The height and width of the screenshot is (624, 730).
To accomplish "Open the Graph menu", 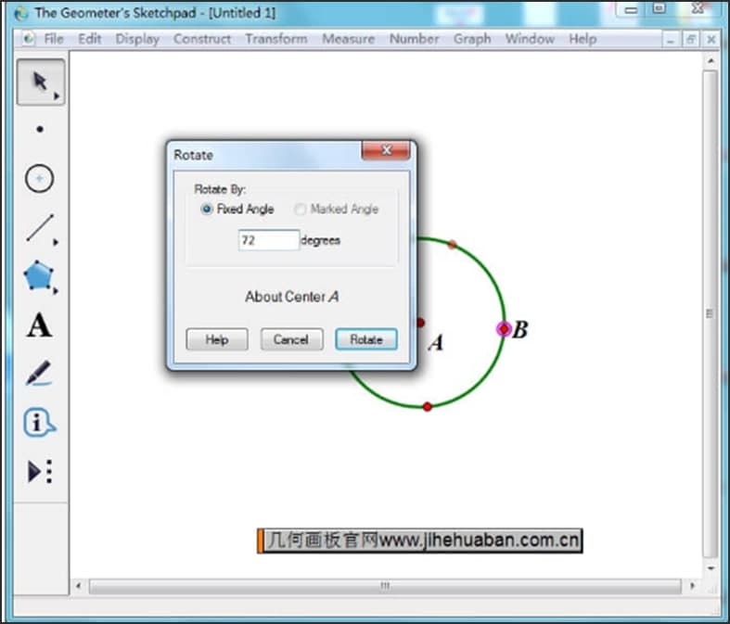I will tap(472, 39).
